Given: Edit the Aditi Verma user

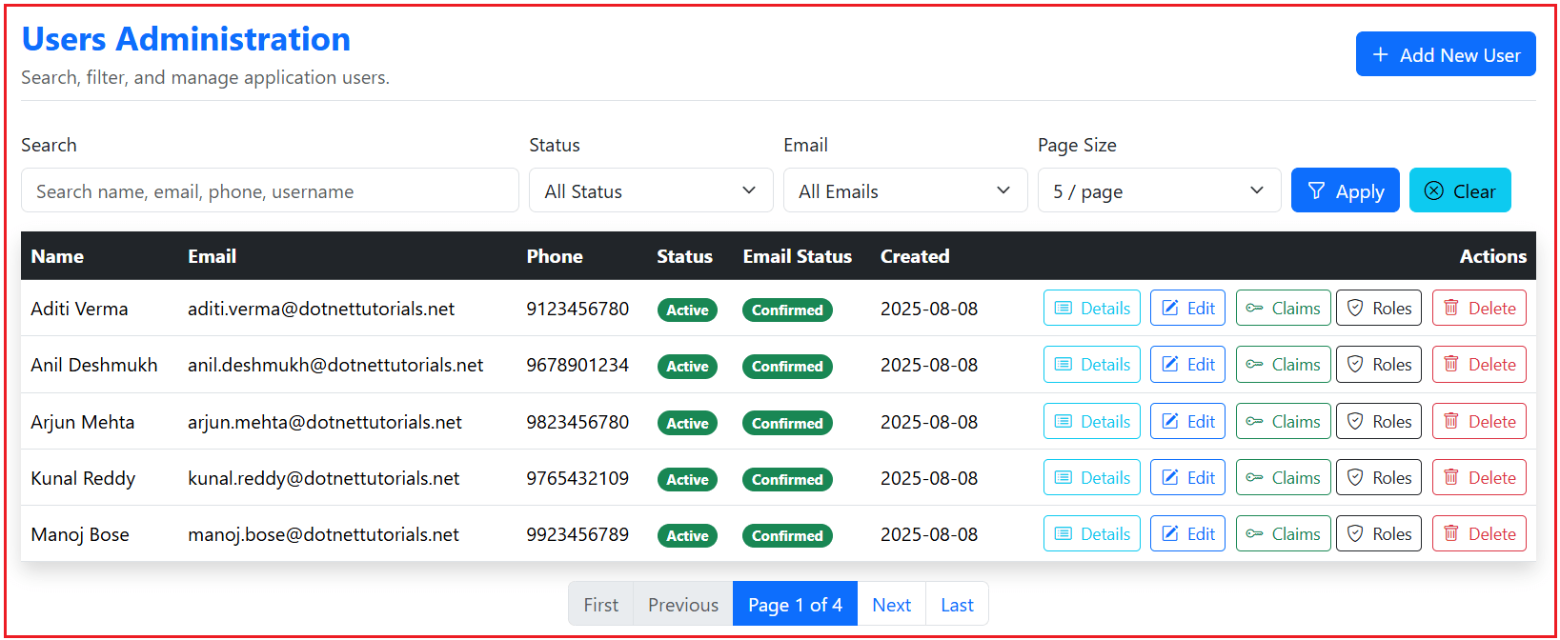Looking at the screenshot, I should pyautogui.click(x=1187, y=308).
